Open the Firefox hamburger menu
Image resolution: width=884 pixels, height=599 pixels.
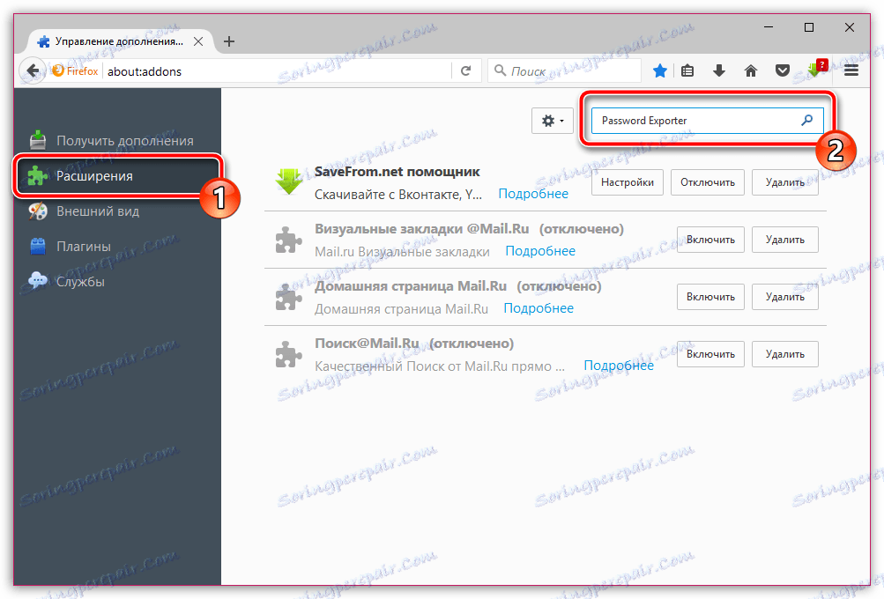pos(850,70)
